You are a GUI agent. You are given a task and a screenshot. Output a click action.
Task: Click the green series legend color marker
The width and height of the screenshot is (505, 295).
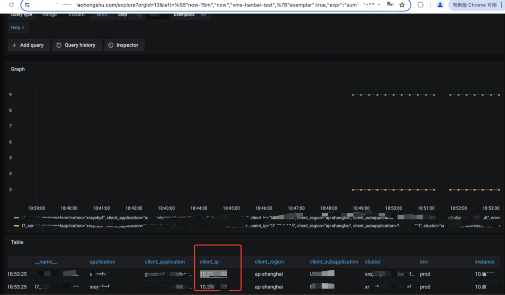(16, 218)
